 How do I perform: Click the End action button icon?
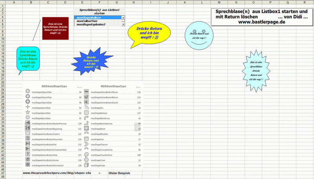point(27,144)
